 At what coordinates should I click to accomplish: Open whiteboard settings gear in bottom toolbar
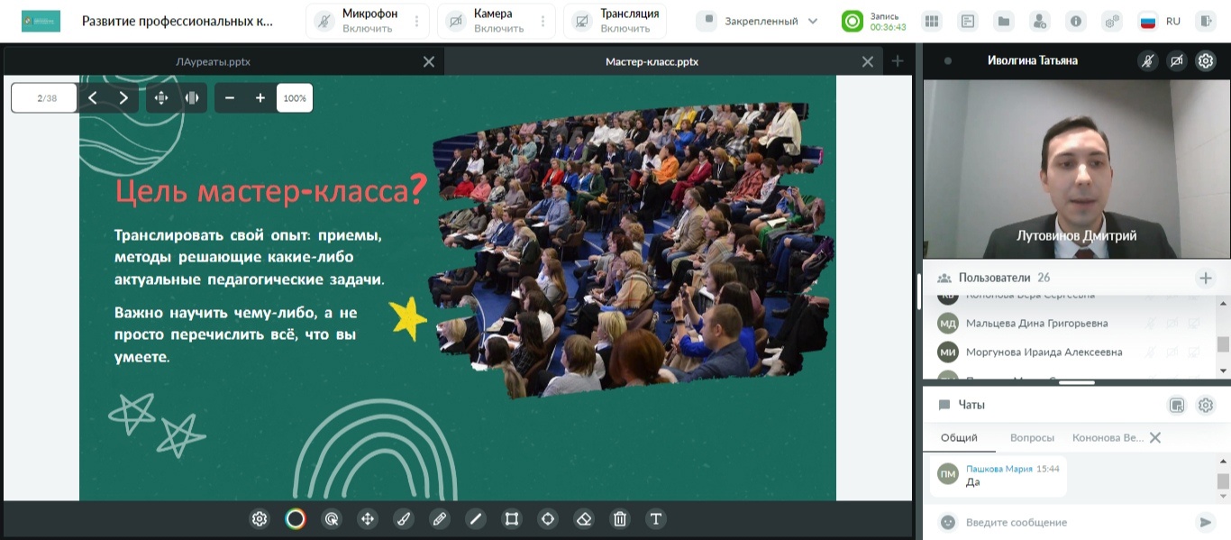(x=260, y=518)
